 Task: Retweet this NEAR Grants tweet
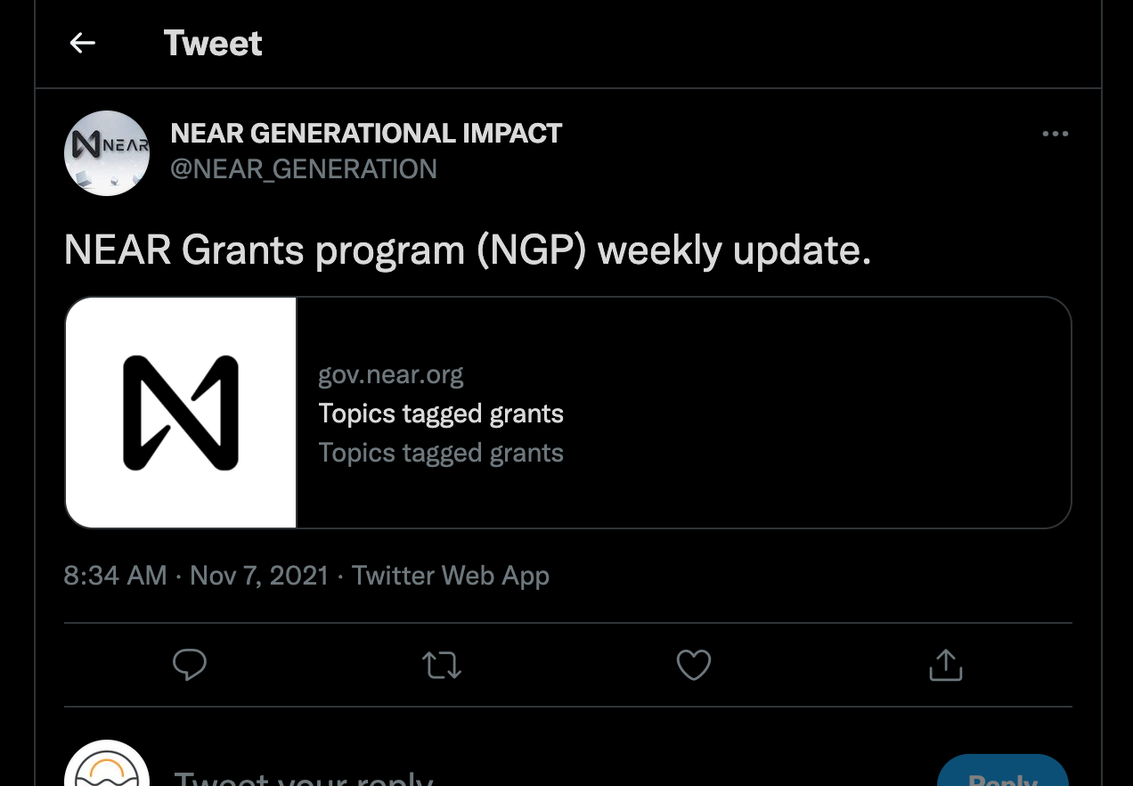coord(442,665)
